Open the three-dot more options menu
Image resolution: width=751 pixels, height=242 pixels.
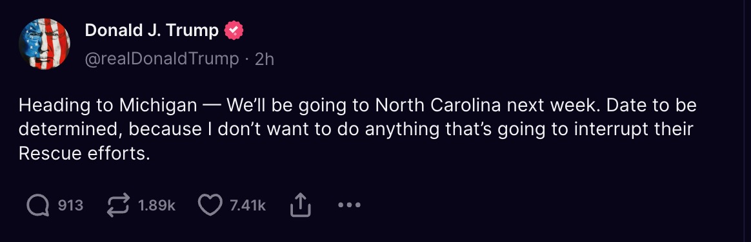coord(349,205)
